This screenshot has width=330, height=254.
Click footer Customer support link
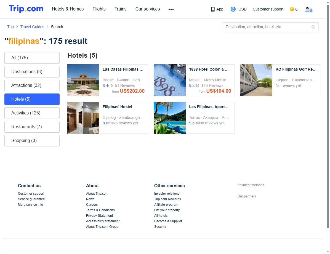pyautogui.click(x=31, y=194)
